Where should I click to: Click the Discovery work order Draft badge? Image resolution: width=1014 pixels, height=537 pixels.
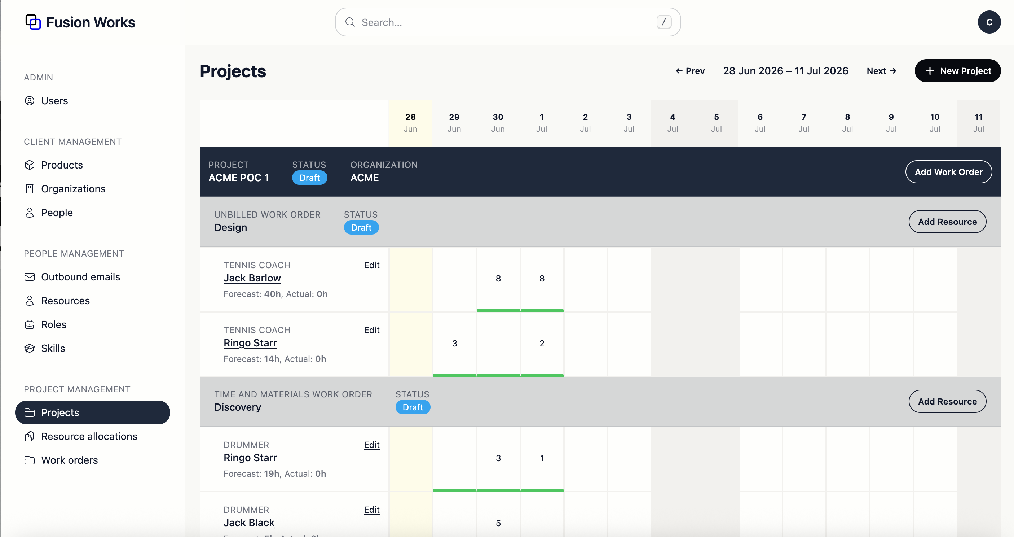coord(413,407)
